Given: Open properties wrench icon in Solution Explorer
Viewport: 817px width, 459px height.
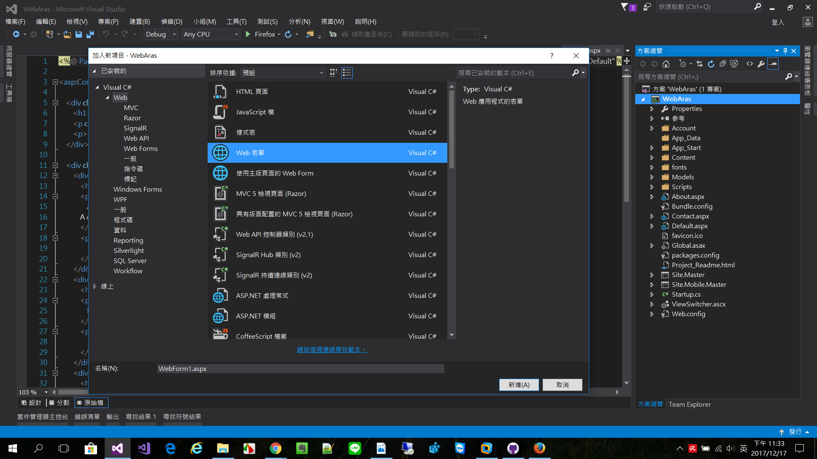Looking at the screenshot, I should pos(761,64).
